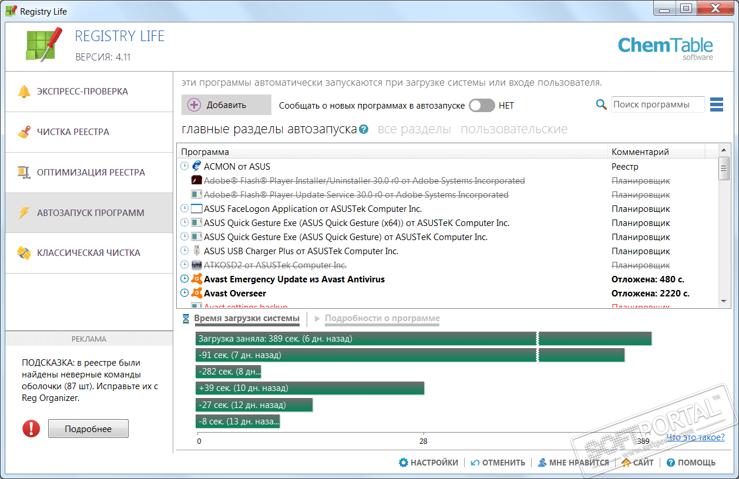Viewport: 739px width, 479px height.
Task: Select disabled ATKOSD2 от ASUSTek row
Action: (x=448, y=265)
